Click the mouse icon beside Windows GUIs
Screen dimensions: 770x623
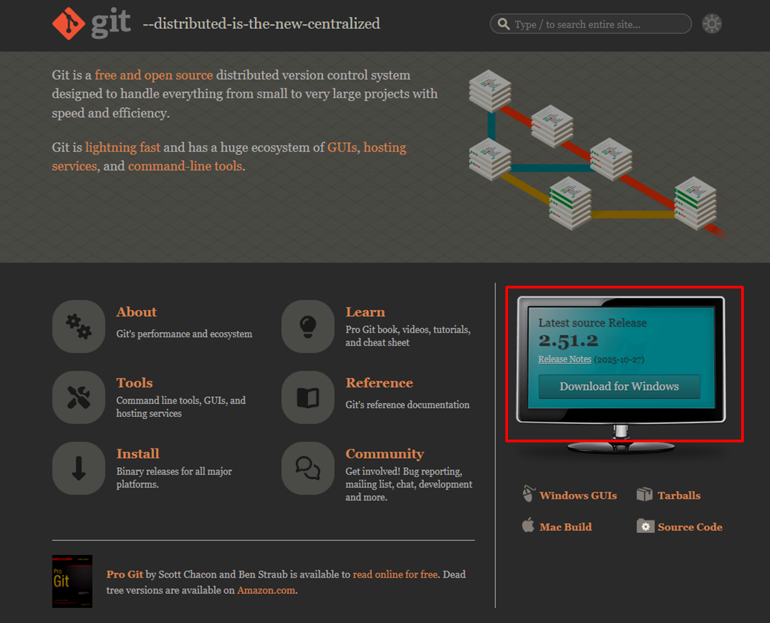coord(528,493)
